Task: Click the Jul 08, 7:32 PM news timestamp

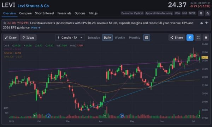Action: coord(18,23)
